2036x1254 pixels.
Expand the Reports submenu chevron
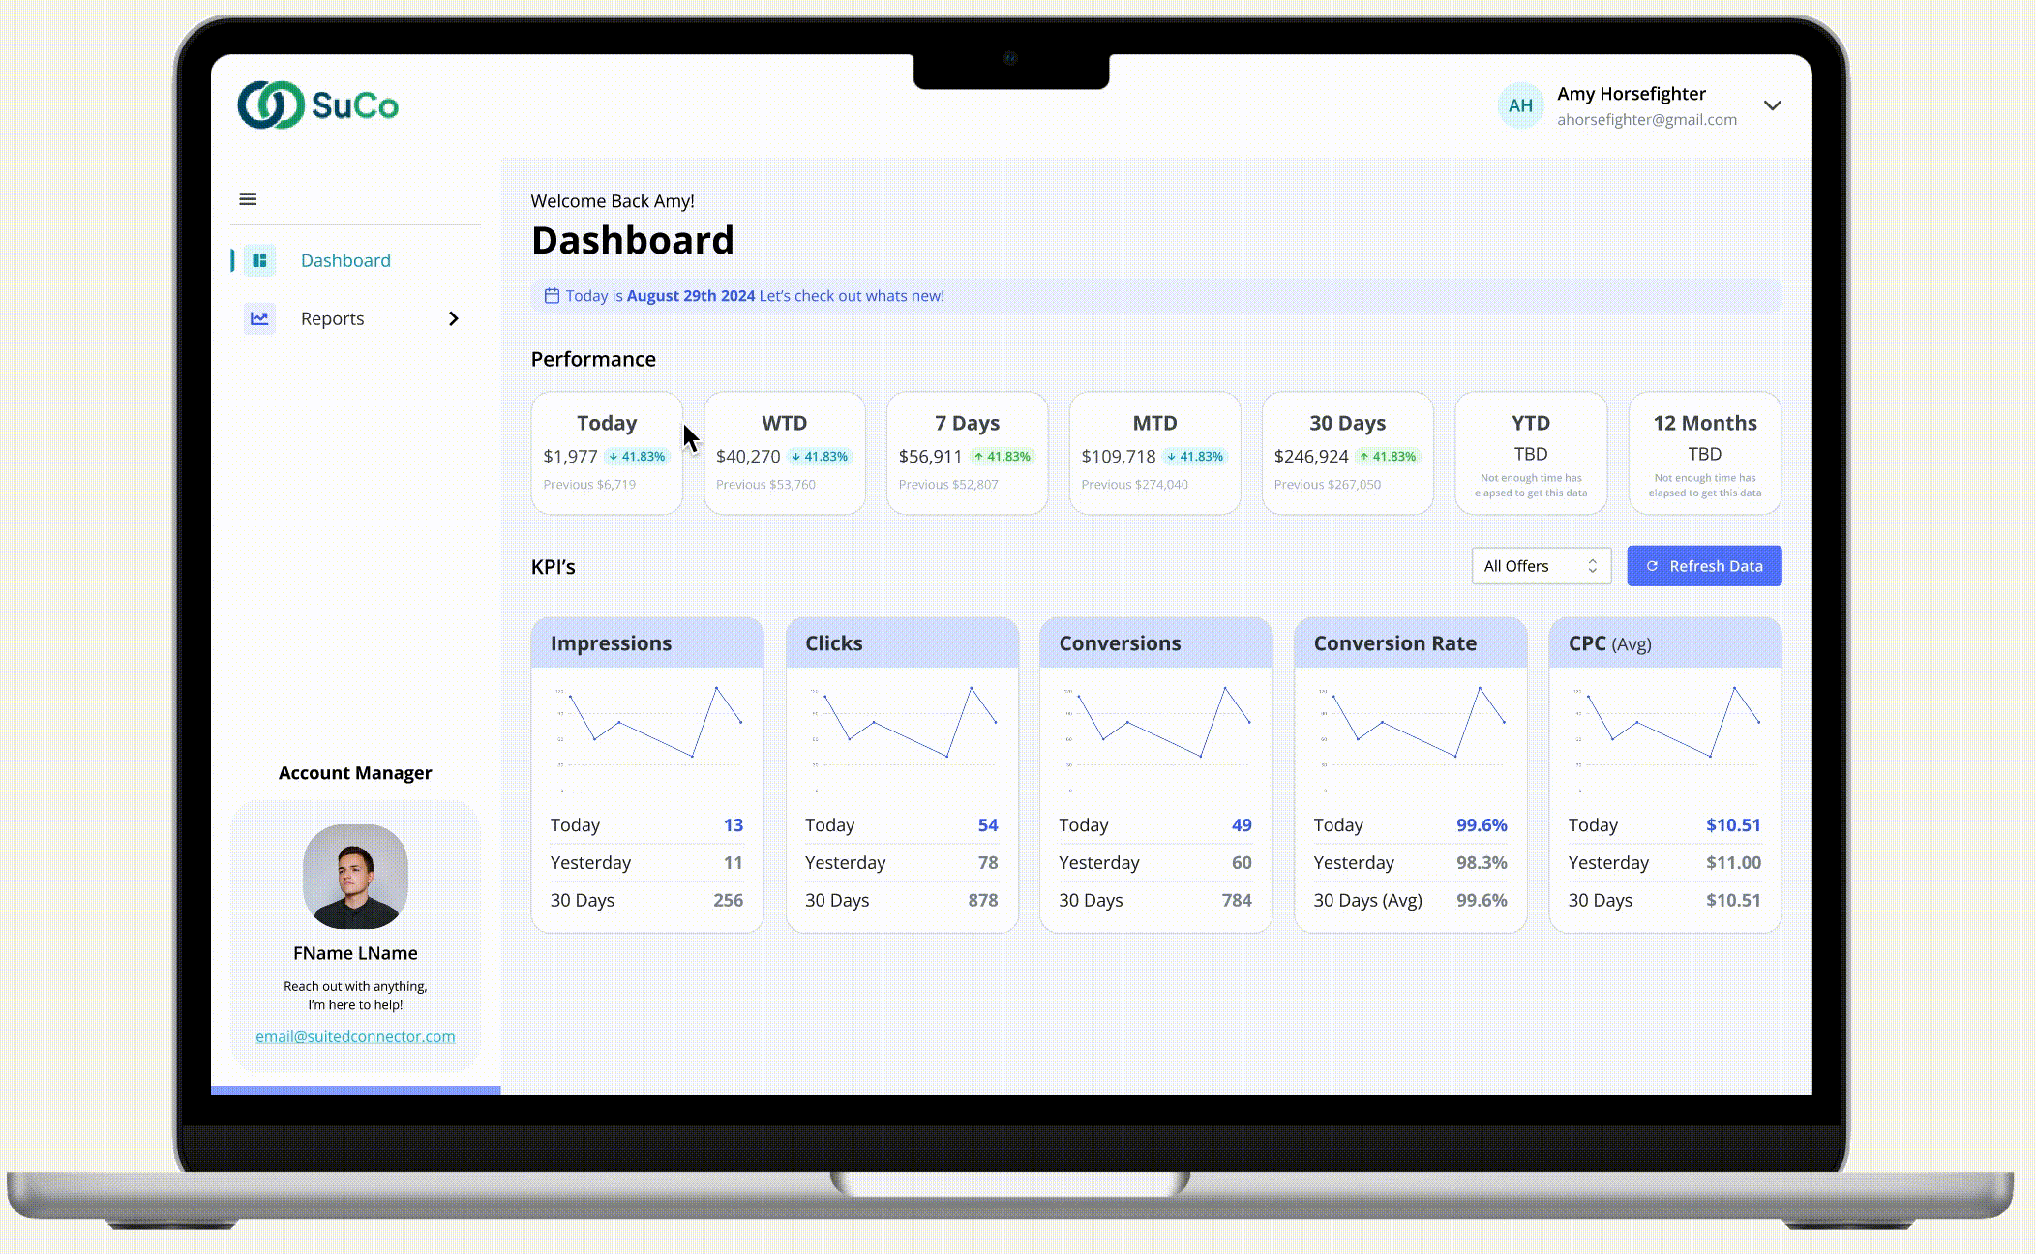(x=454, y=318)
